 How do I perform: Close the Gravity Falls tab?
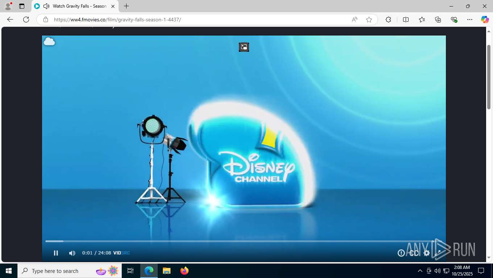pos(113,6)
